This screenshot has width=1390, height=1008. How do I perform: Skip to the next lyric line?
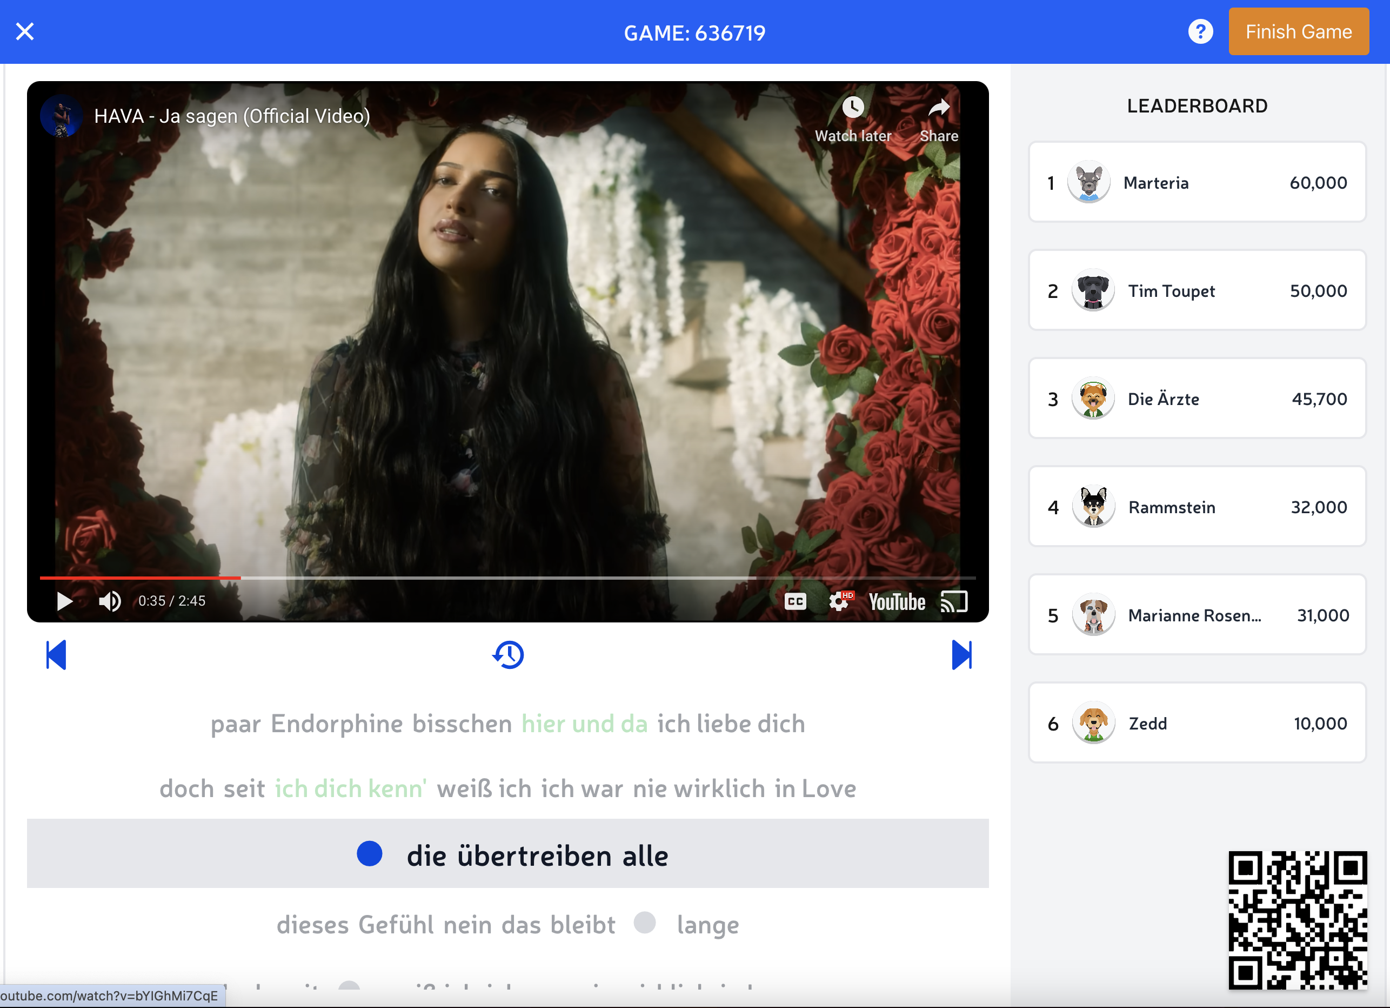(x=961, y=655)
